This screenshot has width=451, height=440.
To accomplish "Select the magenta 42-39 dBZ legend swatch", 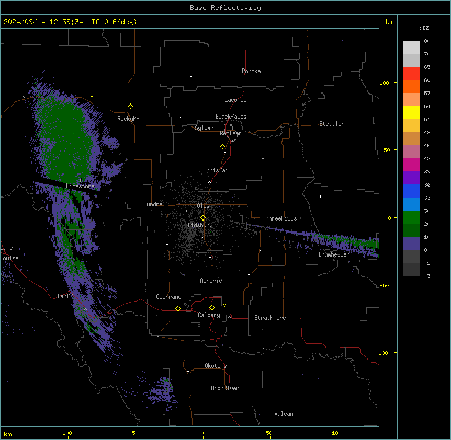I will pos(411,165).
